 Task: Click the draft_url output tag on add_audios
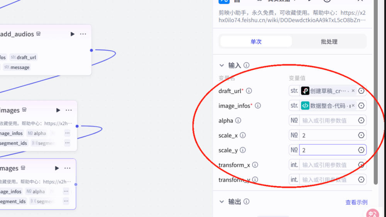click(24, 58)
